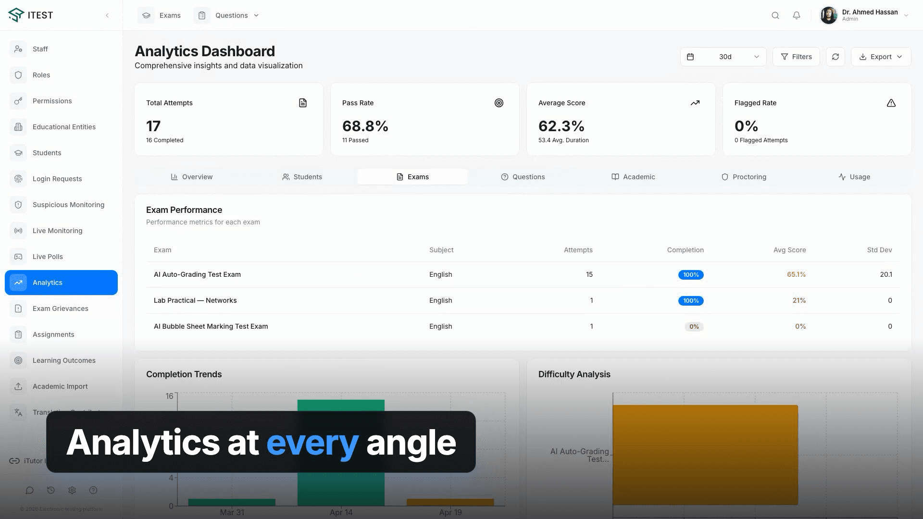This screenshot has width=923, height=519.
Task: Sort by the Avg Score column header
Action: tap(789, 250)
